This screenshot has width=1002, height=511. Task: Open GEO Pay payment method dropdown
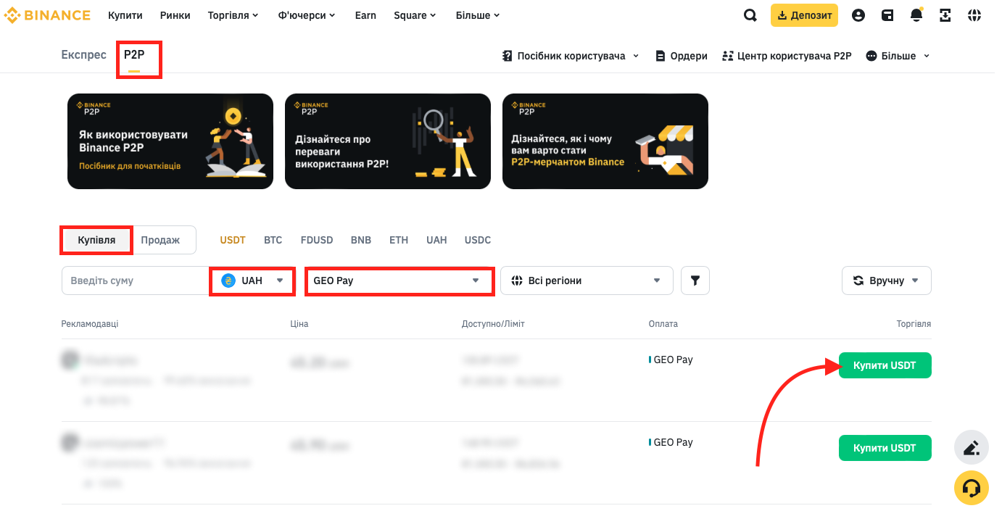399,281
